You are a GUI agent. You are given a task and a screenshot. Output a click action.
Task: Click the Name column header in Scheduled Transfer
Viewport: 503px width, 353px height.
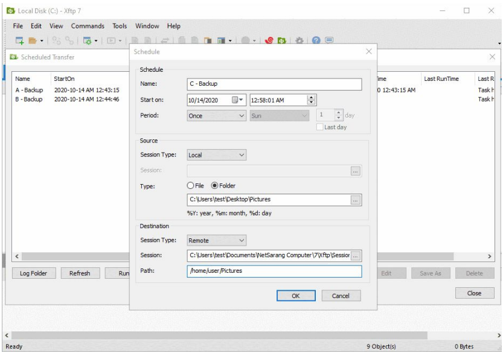pos(23,79)
